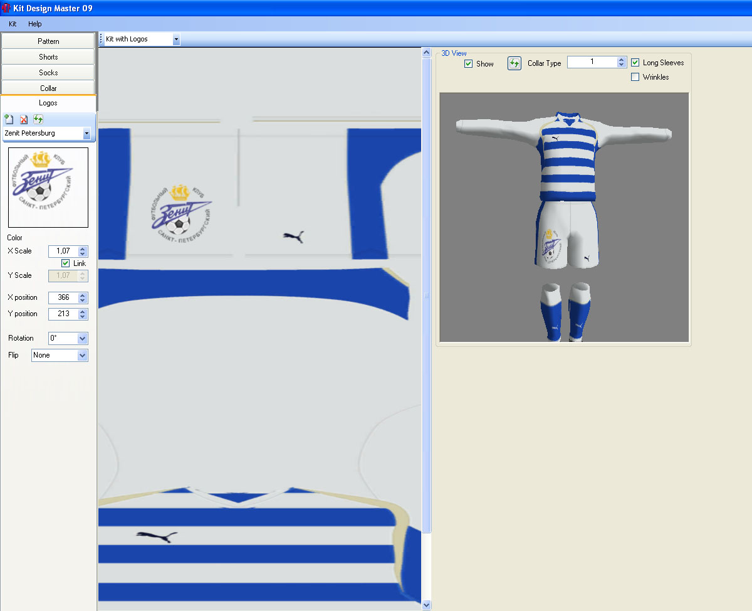The height and width of the screenshot is (611, 752).
Task: Open the Zenit Petersburg logo dropdown
Action: 86,134
